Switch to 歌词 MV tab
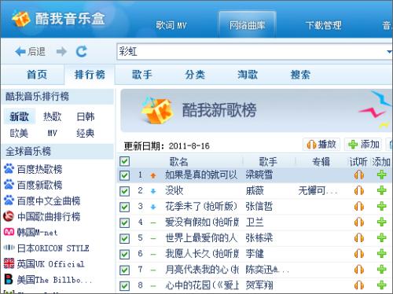Image resolution: width=393 pixels, height=294 pixels. click(x=171, y=25)
